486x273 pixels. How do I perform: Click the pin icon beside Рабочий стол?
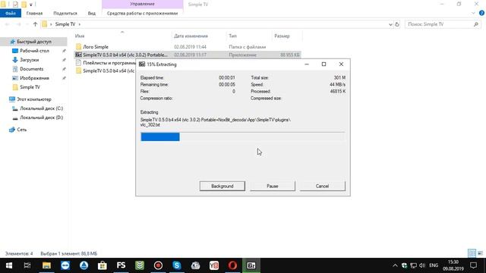pos(64,51)
